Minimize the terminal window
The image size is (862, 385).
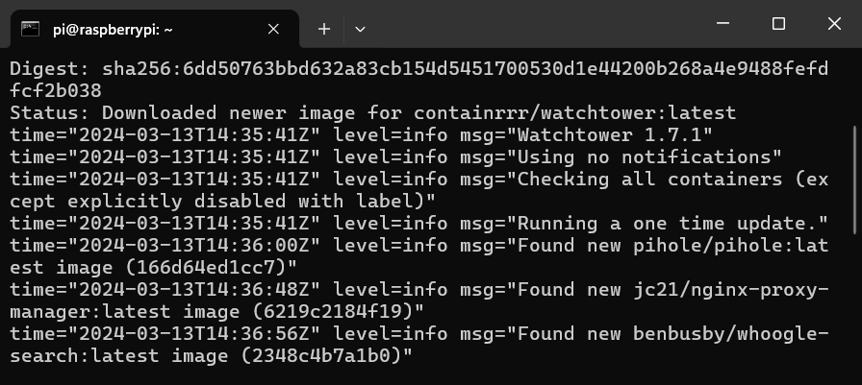(x=723, y=23)
